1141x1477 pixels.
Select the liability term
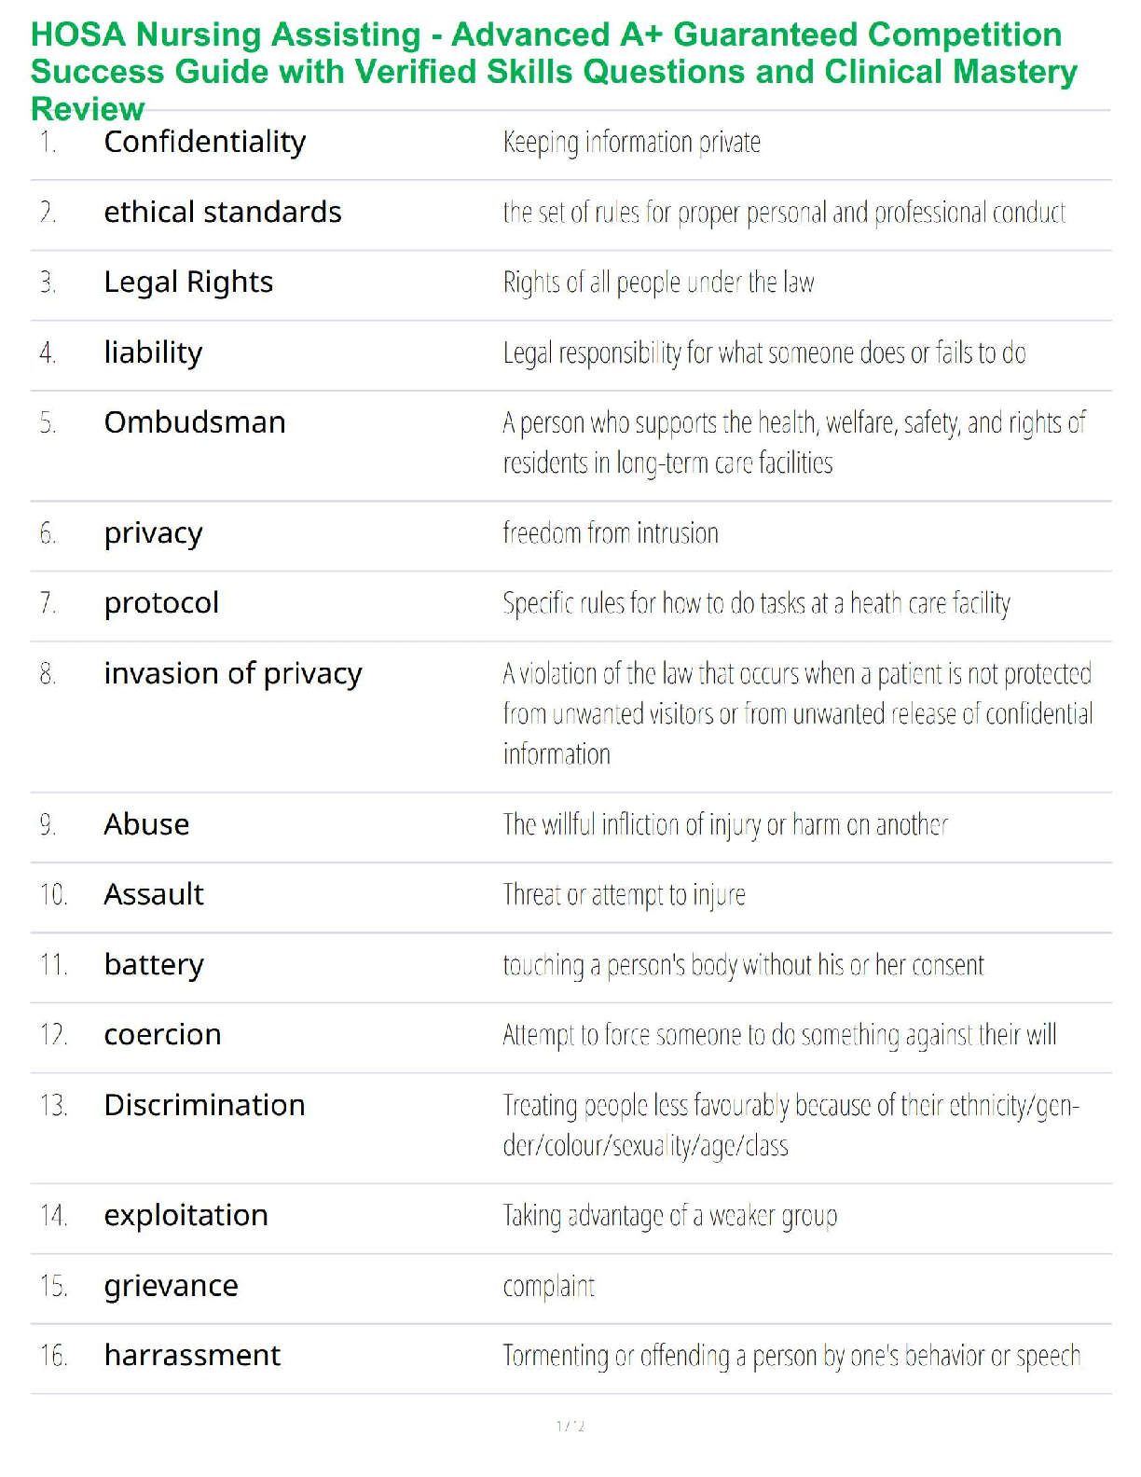coord(153,352)
